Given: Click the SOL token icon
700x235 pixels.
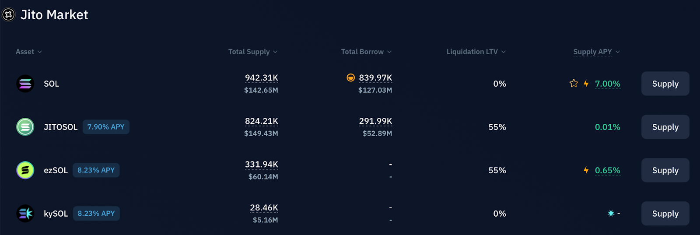Looking at the screenshot, I should coord(25,84).
